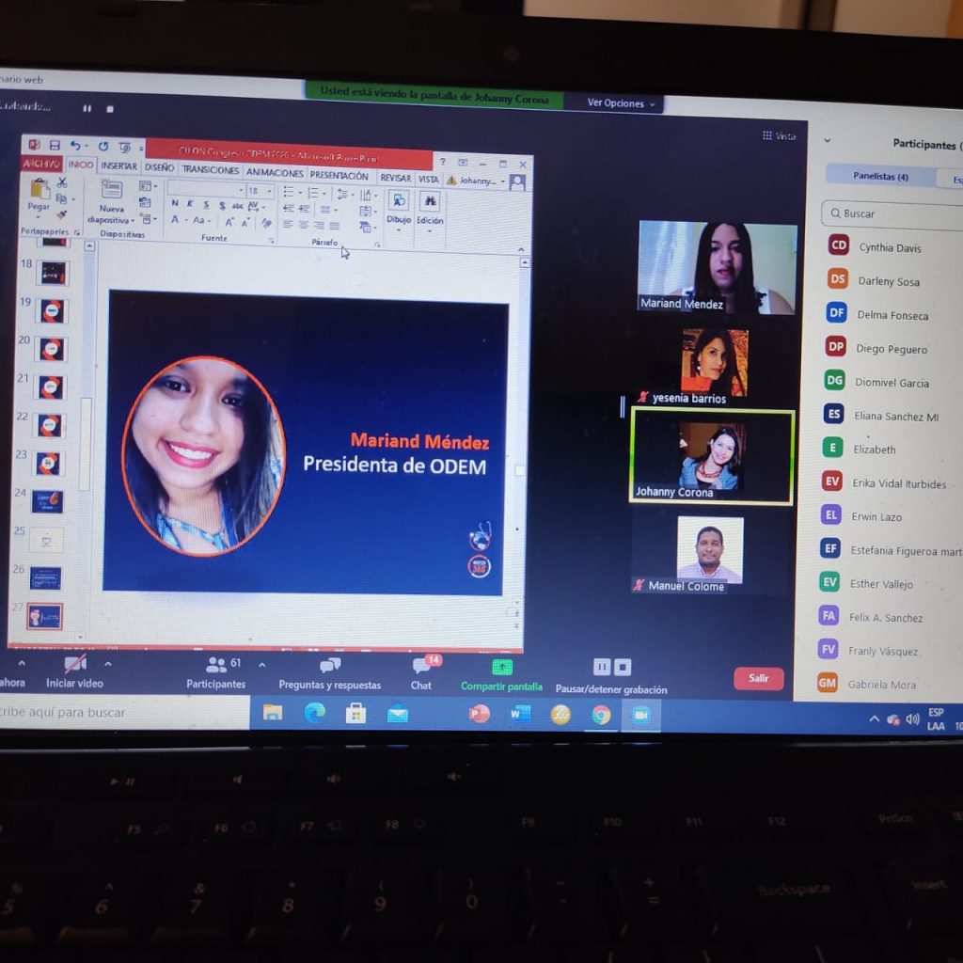
Task: Open Preguntas y respuestas in Zoom
Action: 330,673
